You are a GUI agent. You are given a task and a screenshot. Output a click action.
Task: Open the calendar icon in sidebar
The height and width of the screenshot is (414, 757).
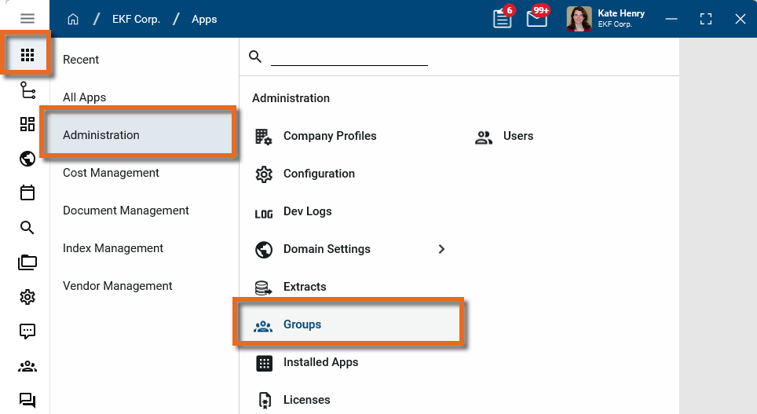coord(27,192)
